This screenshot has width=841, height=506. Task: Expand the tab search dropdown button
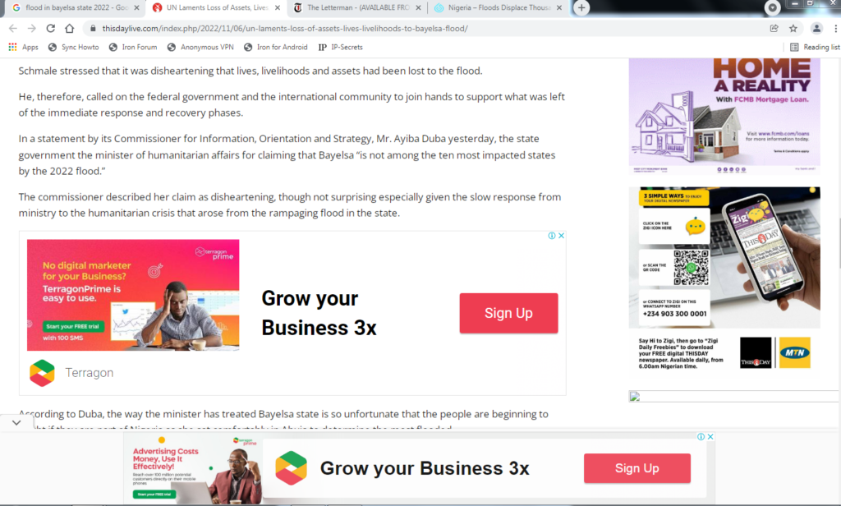click(x=772, y=7)
